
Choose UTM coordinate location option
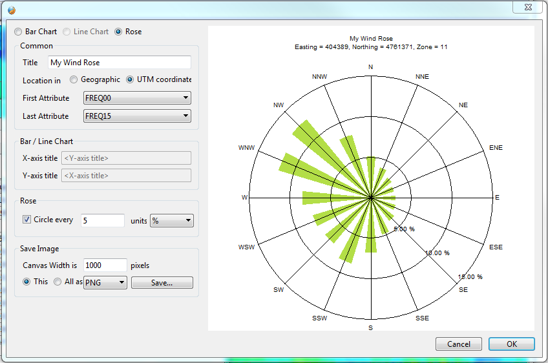(131, 79)
